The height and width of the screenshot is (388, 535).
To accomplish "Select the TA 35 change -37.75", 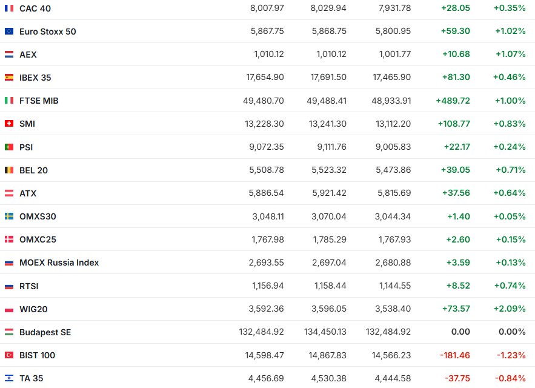I will (x=457, y=378).
